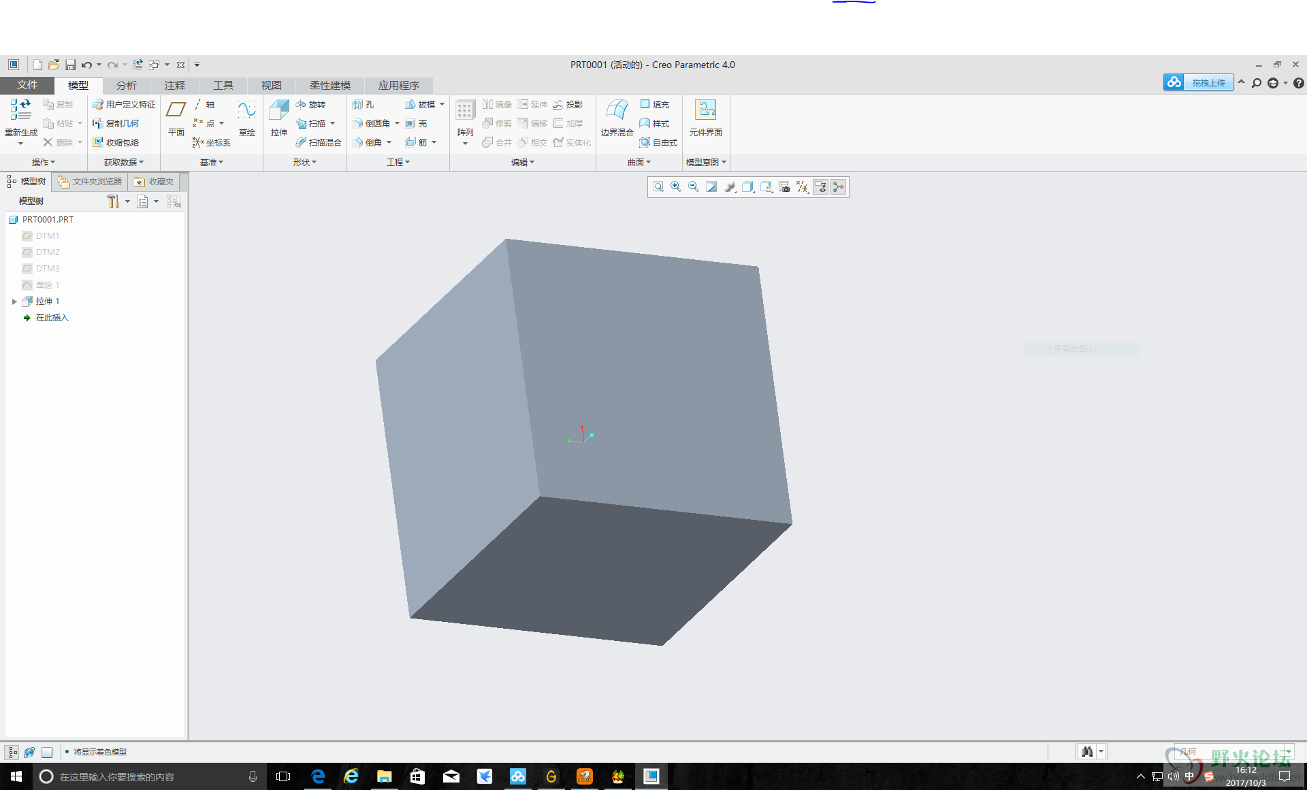Image resolution: width=1307 pixels, height=790 pixels.
Task: Switch to the 注释 ribbon tab
Action: (175, 85)
